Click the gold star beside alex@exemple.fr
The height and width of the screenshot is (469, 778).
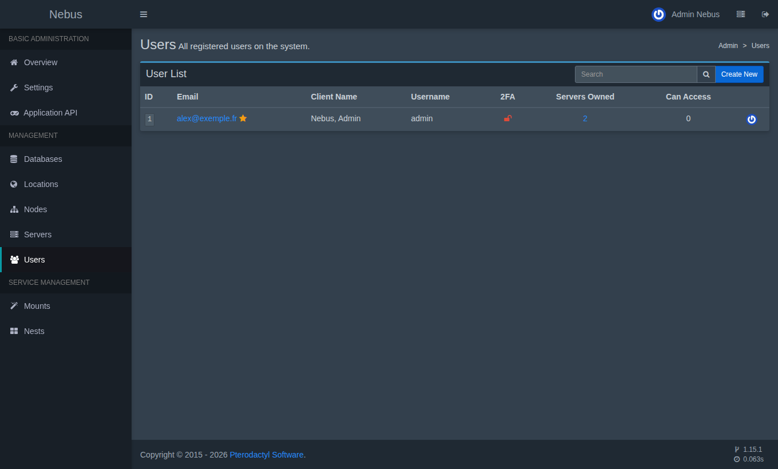click(x=243, y=118)
